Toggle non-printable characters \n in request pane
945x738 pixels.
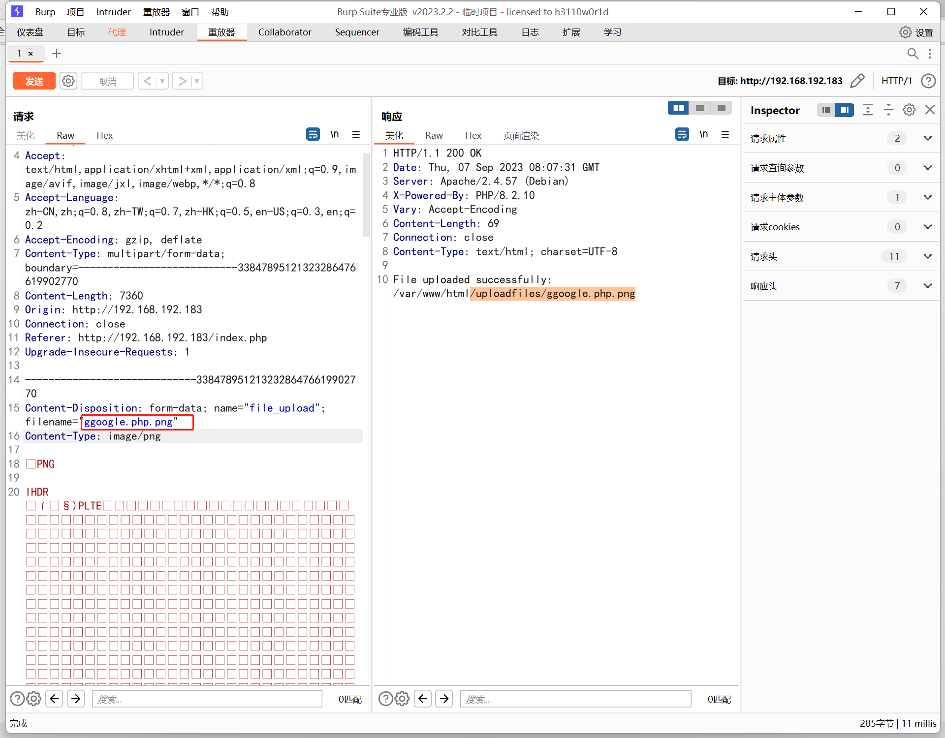335,134
